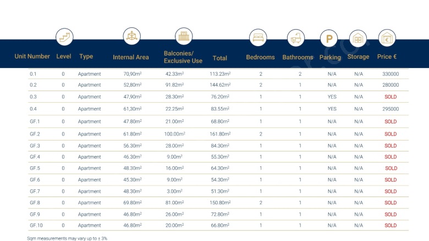Image resolution: width=429 pixels, height=241 pixels.
Task: Click the 150.80m² total for GF.8
Action: pos(220,203)
